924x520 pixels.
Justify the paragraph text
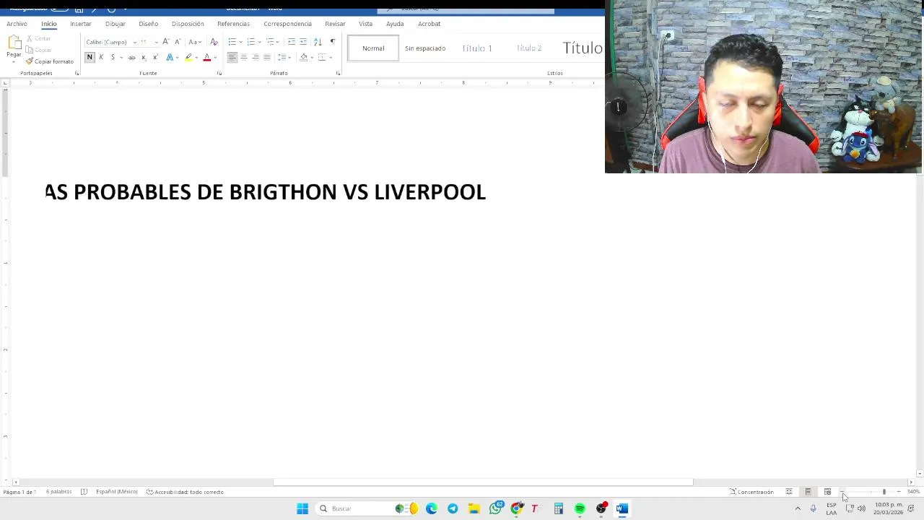pos(267,57)
